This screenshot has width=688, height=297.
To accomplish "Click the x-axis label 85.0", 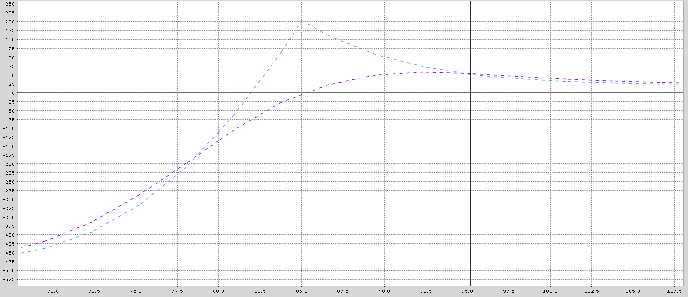I will coord(302,290).
